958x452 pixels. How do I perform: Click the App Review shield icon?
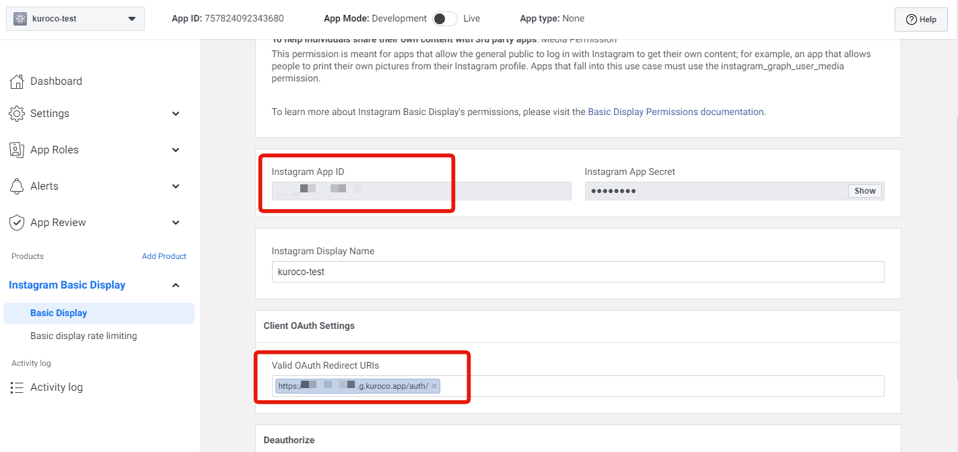pyautogui.click(x=18, y=222)
